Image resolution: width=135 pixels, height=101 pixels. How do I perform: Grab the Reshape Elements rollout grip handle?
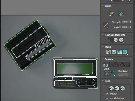[131, 35]
